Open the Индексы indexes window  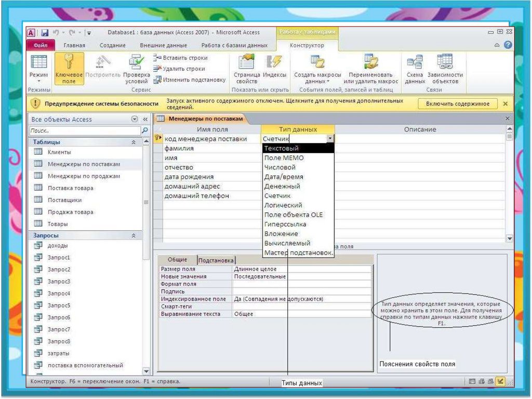point(274,66)
